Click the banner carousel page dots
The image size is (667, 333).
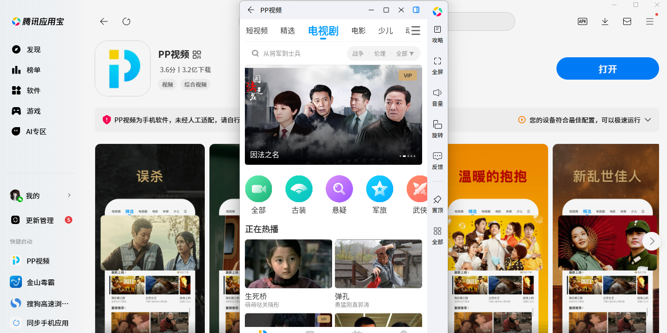tap(407, 156)
